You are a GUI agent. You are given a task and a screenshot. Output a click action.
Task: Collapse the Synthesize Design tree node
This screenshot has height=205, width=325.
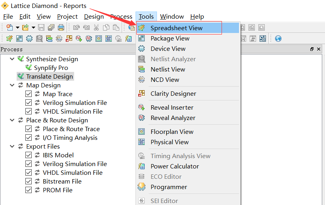(x=12, y=59)
